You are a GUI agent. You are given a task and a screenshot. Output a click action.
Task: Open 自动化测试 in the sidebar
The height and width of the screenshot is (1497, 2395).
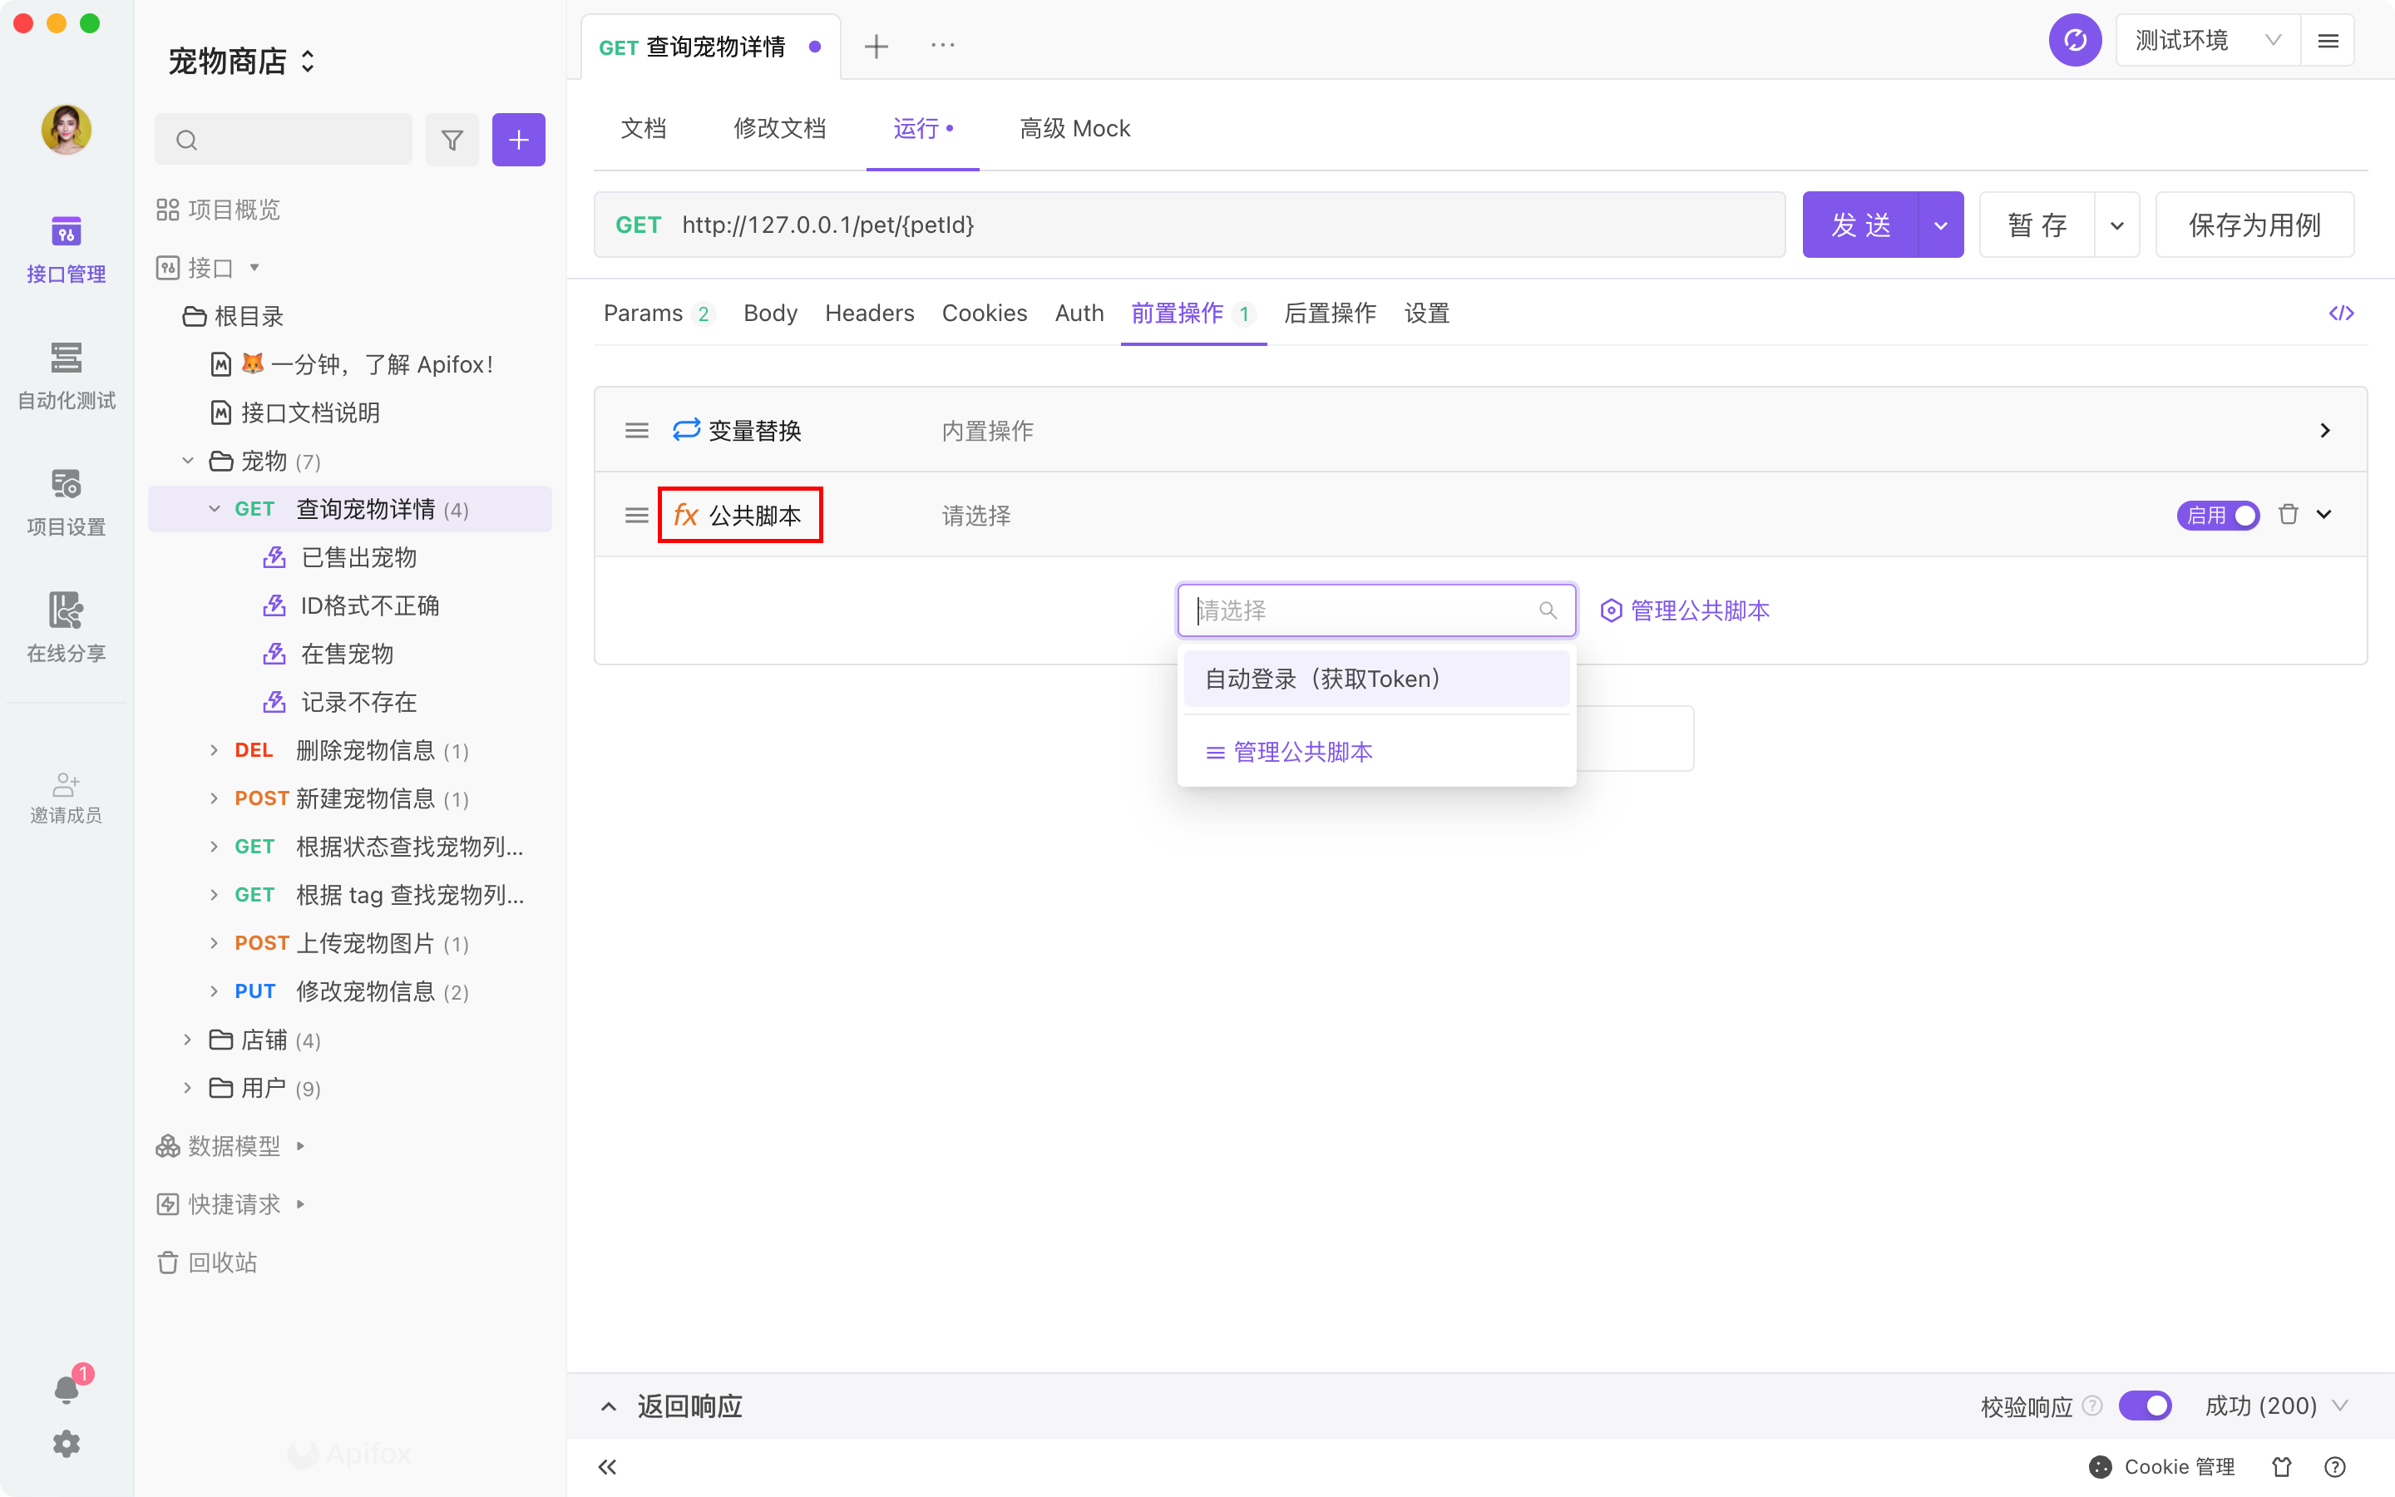(67, 376)
